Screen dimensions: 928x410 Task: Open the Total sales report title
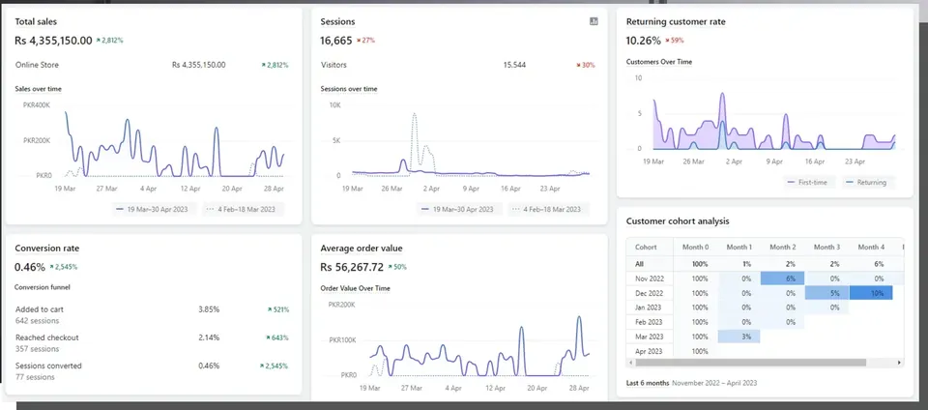pyautogui.click(x=36, y=22)
